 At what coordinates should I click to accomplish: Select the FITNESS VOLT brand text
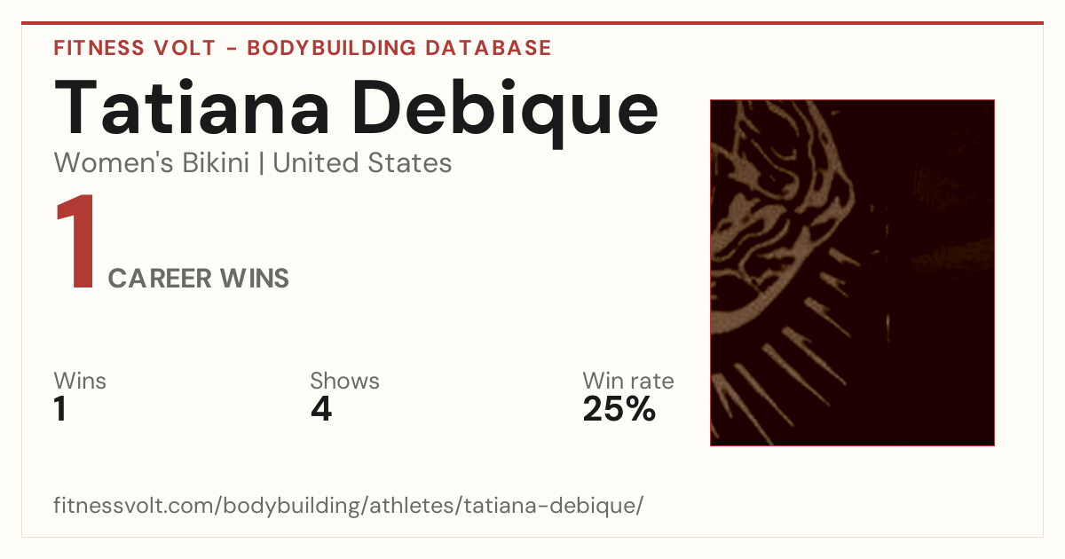[x=135, y=48]
